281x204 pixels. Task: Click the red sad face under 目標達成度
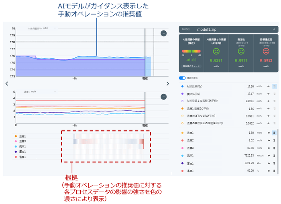266,51
